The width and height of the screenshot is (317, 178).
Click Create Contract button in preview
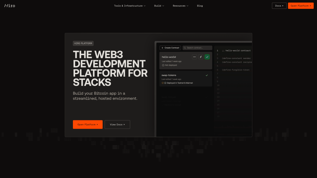tap(170, 48)
